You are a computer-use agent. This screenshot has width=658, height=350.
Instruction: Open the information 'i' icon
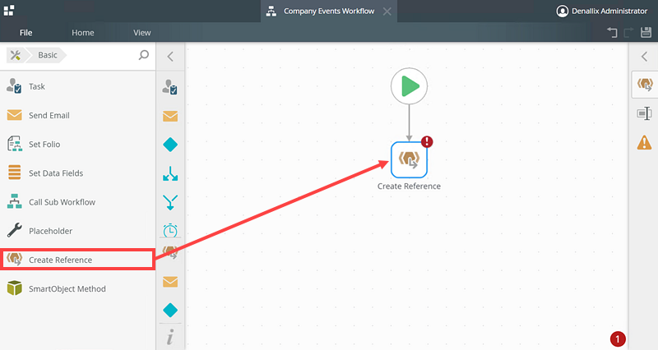point(170,337)
